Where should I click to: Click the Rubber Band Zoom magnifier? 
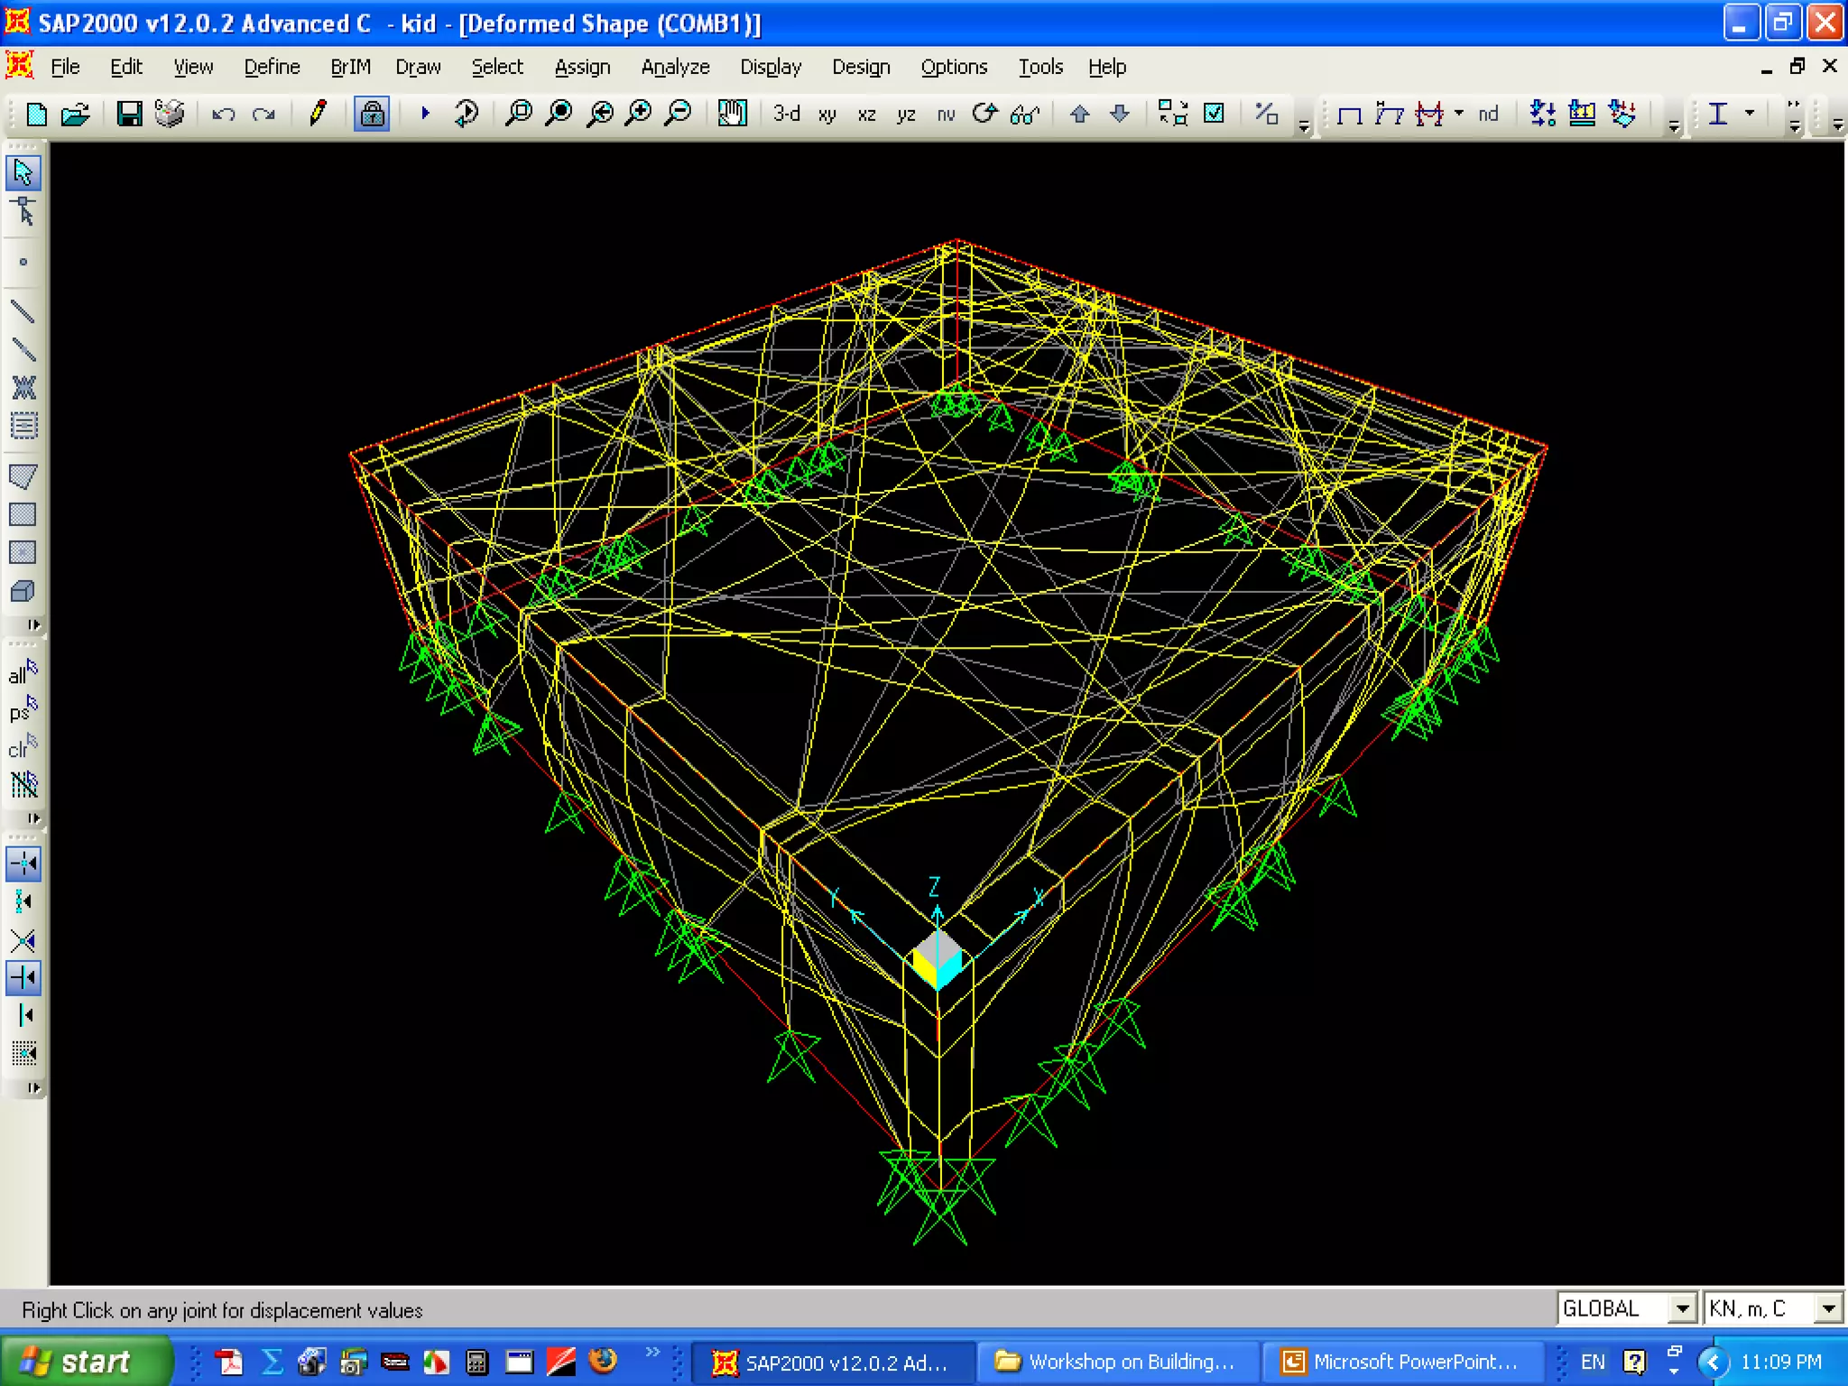[x=519, y=114]
